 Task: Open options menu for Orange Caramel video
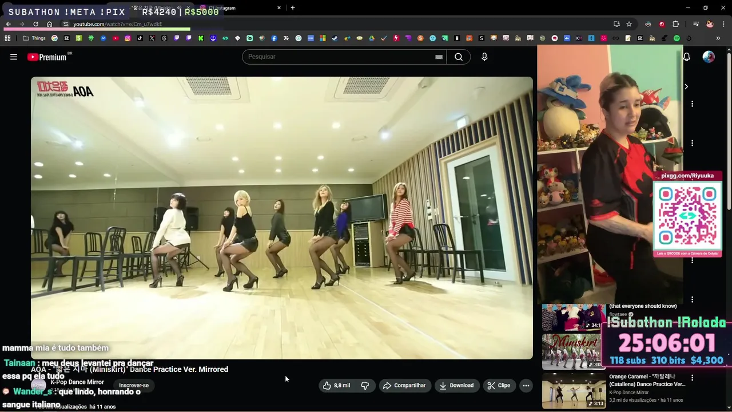(x=692, y=378)
